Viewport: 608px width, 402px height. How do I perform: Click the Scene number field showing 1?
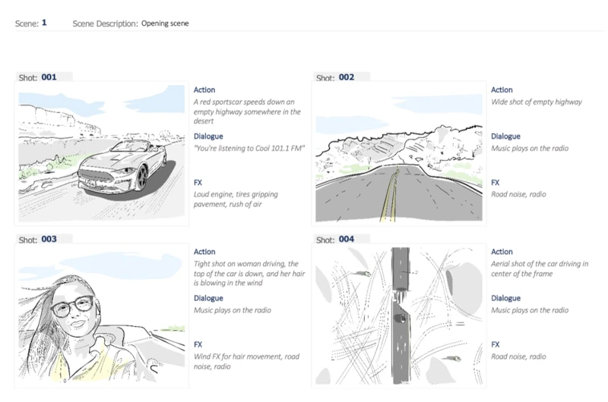[45, 23]
